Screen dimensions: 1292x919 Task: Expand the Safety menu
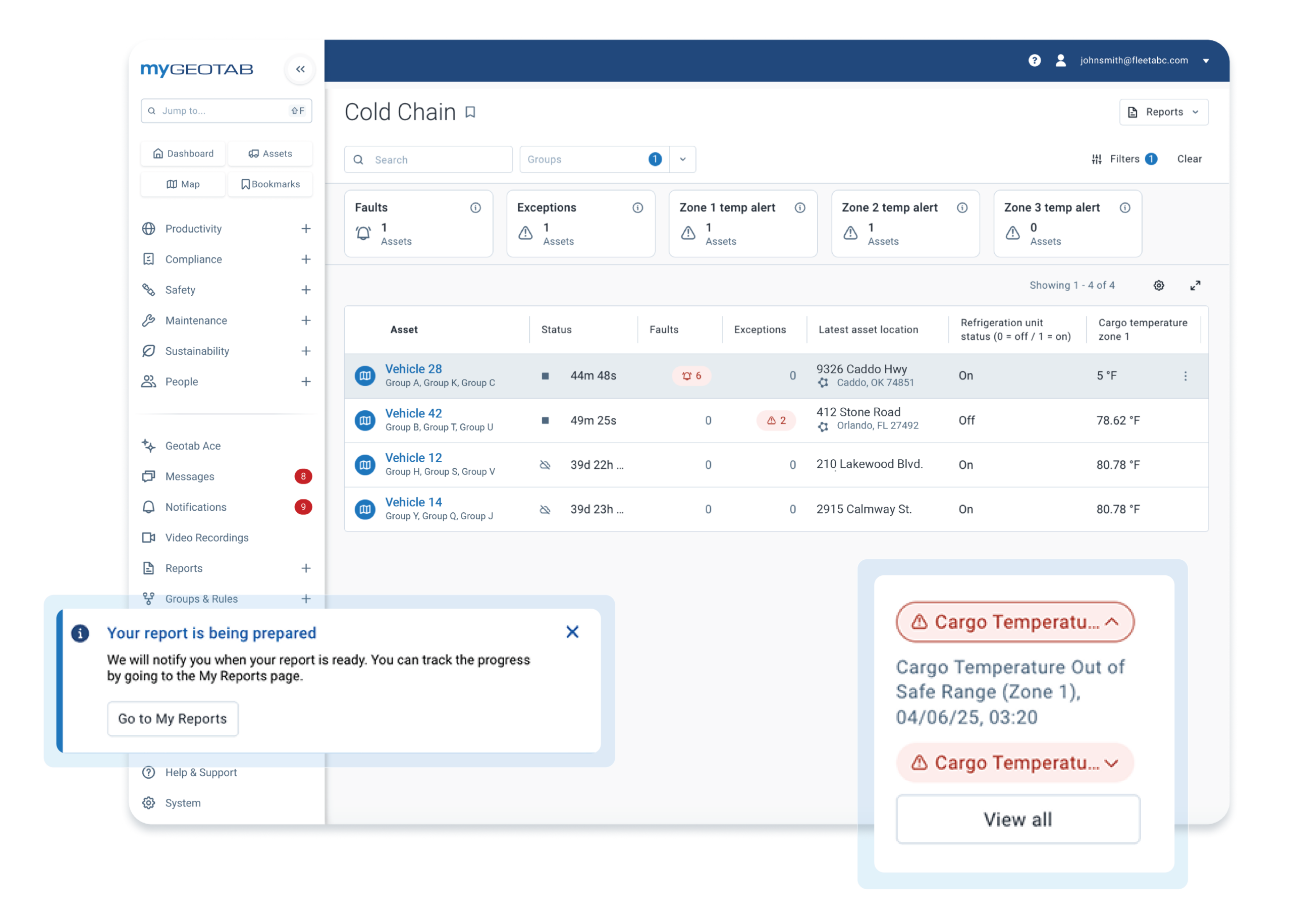[306, 290]
